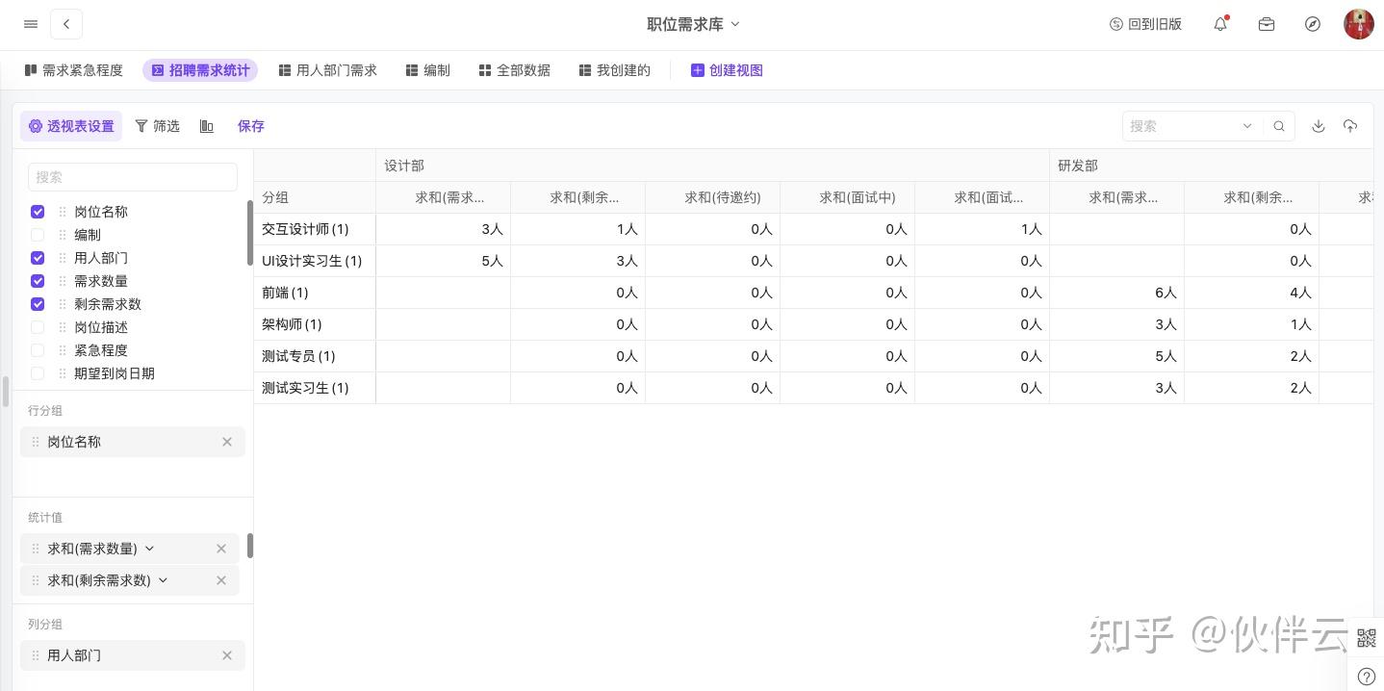The height and width of the screenshot is (691, 1384).
Task: Click the 交互设计师 (1) row label
Action: click(x=305, y=229)
